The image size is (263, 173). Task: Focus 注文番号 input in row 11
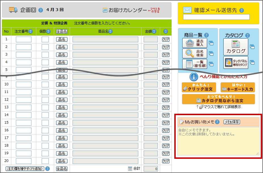pos(24,92)
